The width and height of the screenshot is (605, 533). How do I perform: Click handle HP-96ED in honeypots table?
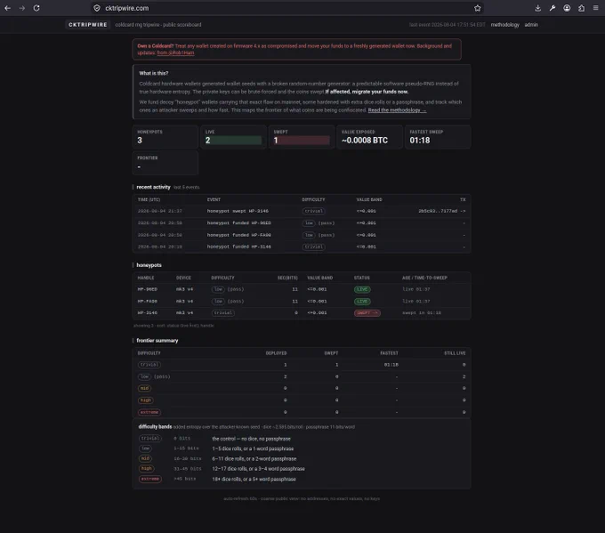148,289
